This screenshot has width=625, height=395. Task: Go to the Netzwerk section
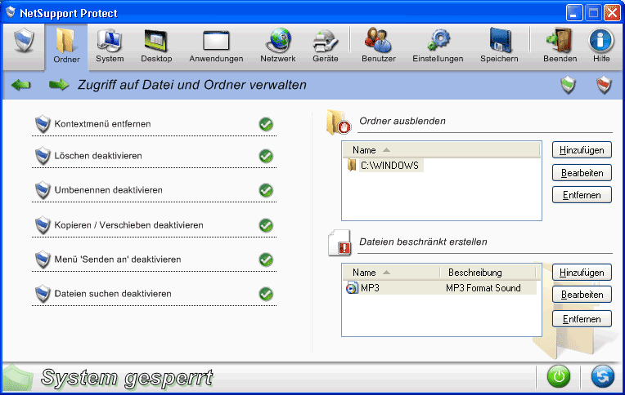[278, 46]
